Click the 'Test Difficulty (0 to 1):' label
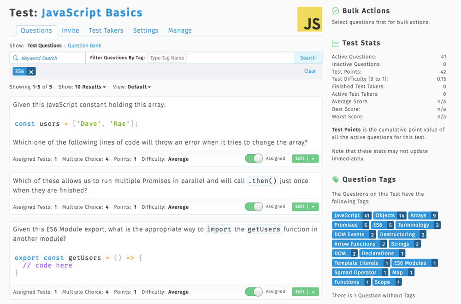This screenshot has height=304, width=461. pyautogui.click(x=360, y=79)
